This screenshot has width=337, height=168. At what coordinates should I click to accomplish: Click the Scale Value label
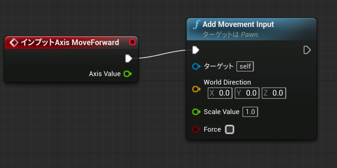pyautogui.click(x=221, y=112)
